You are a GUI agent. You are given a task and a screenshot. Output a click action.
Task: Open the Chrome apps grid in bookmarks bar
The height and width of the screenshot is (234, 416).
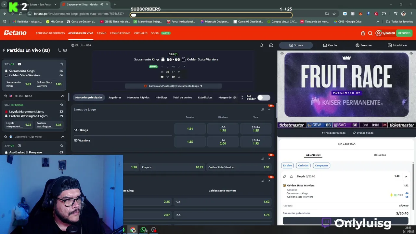(4, 21)
